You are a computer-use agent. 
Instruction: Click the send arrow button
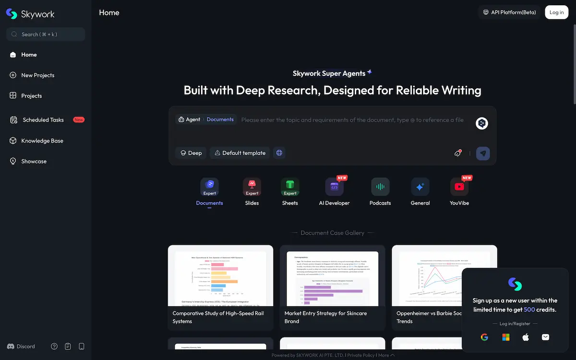pyautogui.click(x=483, y=153)
